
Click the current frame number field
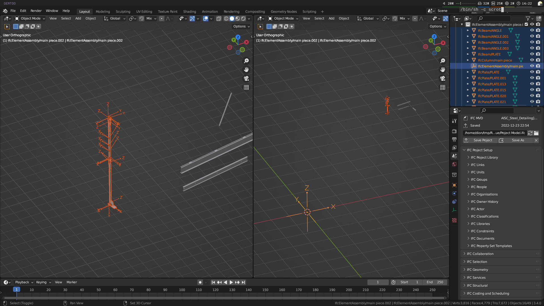[378, 282]
